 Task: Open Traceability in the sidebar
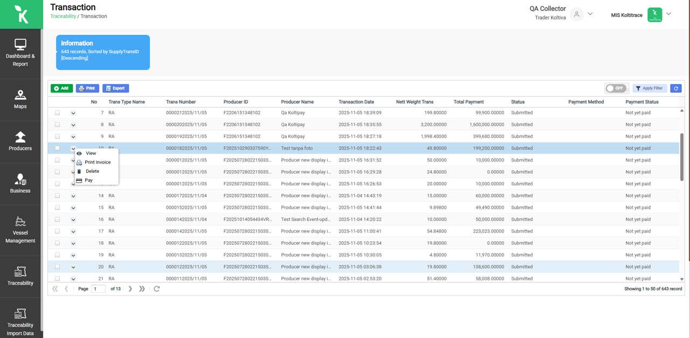20,276
